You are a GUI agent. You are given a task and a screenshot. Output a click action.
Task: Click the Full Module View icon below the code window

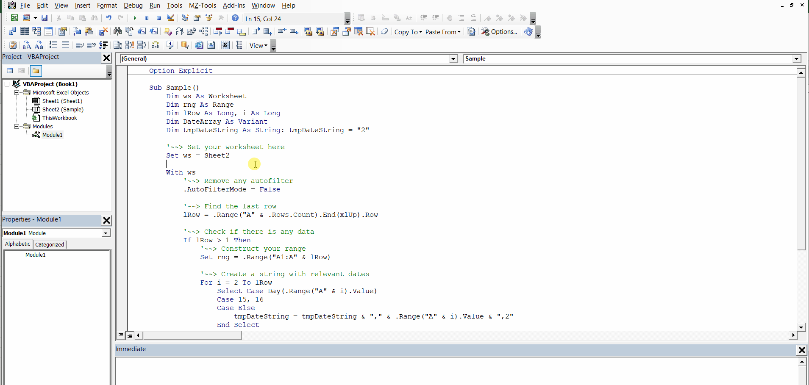129,335
